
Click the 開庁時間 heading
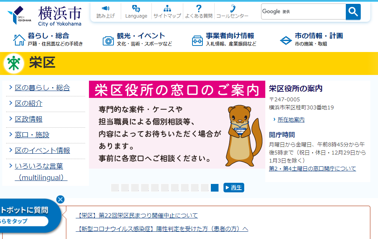[x=282, y=135]
